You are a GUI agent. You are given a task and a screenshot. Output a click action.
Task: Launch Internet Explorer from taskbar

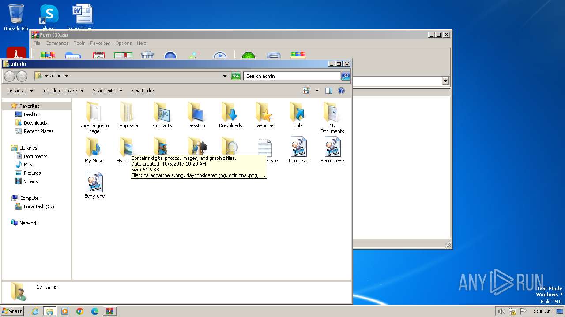(35, 311)
